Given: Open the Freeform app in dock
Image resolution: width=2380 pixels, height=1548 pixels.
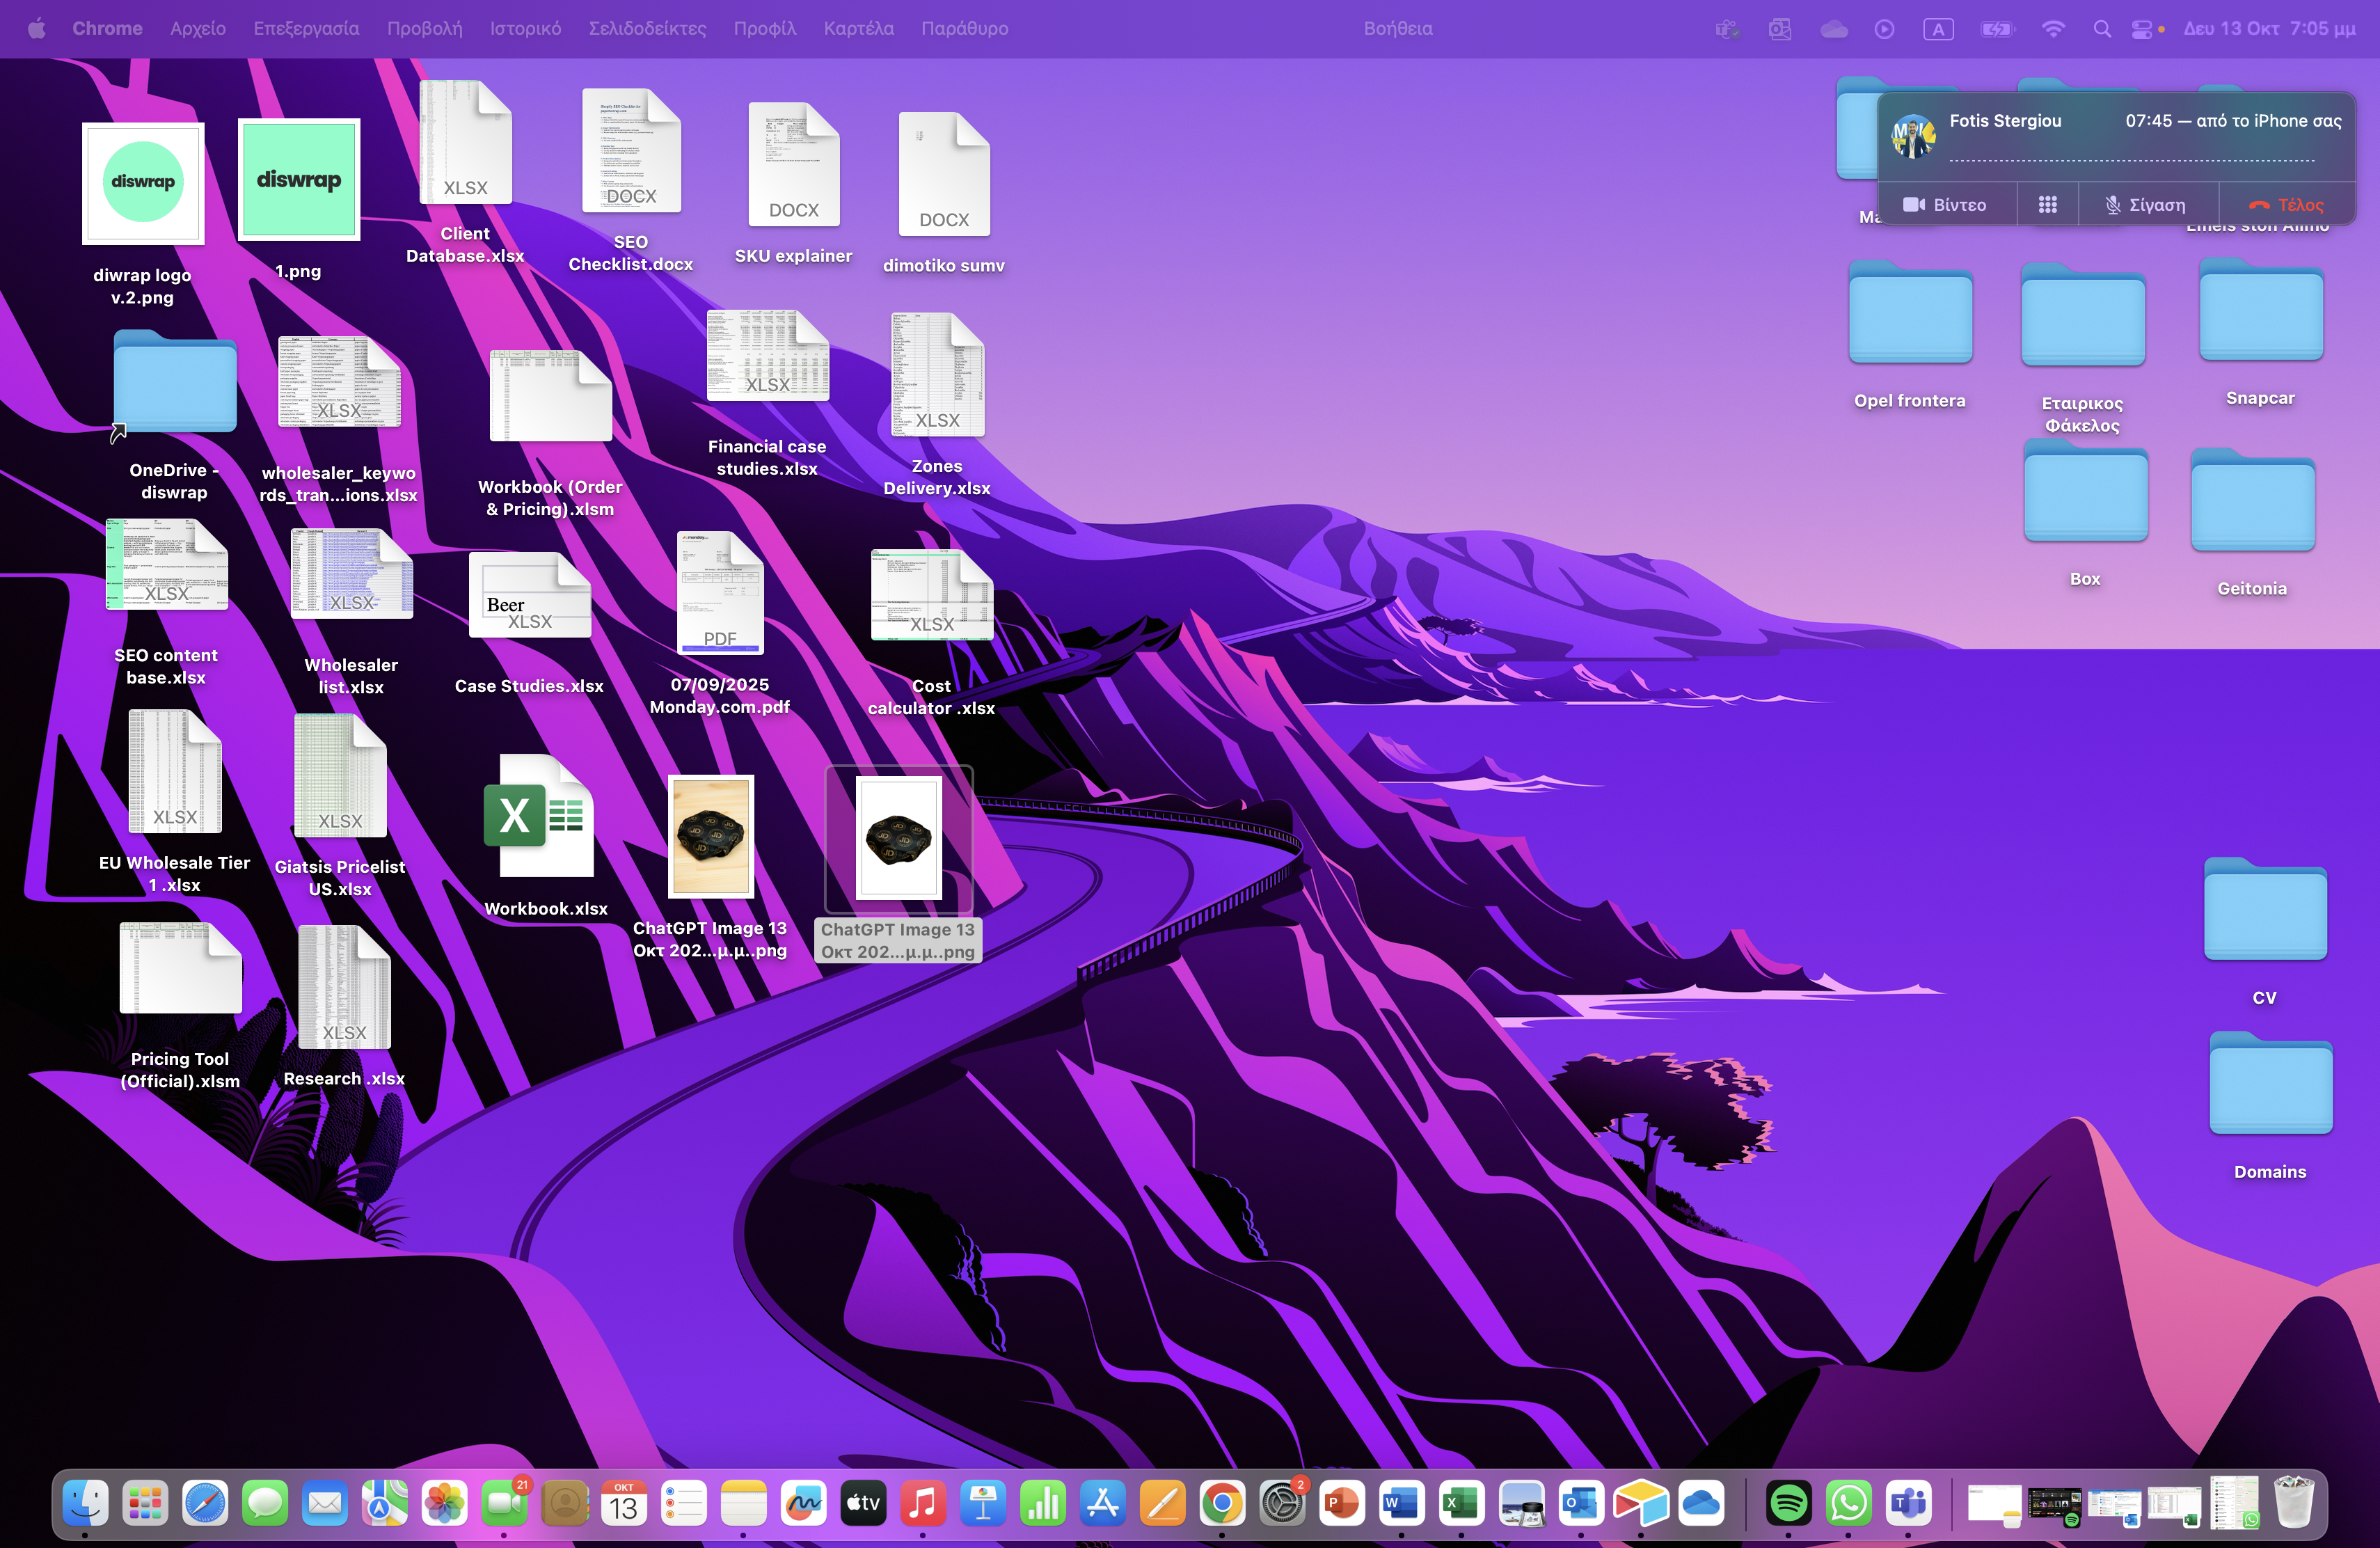Looking at the screenshot, I should coord(803,1503).
